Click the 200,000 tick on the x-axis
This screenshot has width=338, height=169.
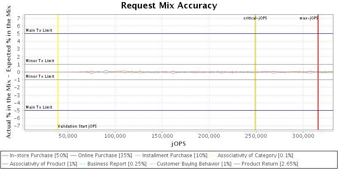(x=210, y=136)
